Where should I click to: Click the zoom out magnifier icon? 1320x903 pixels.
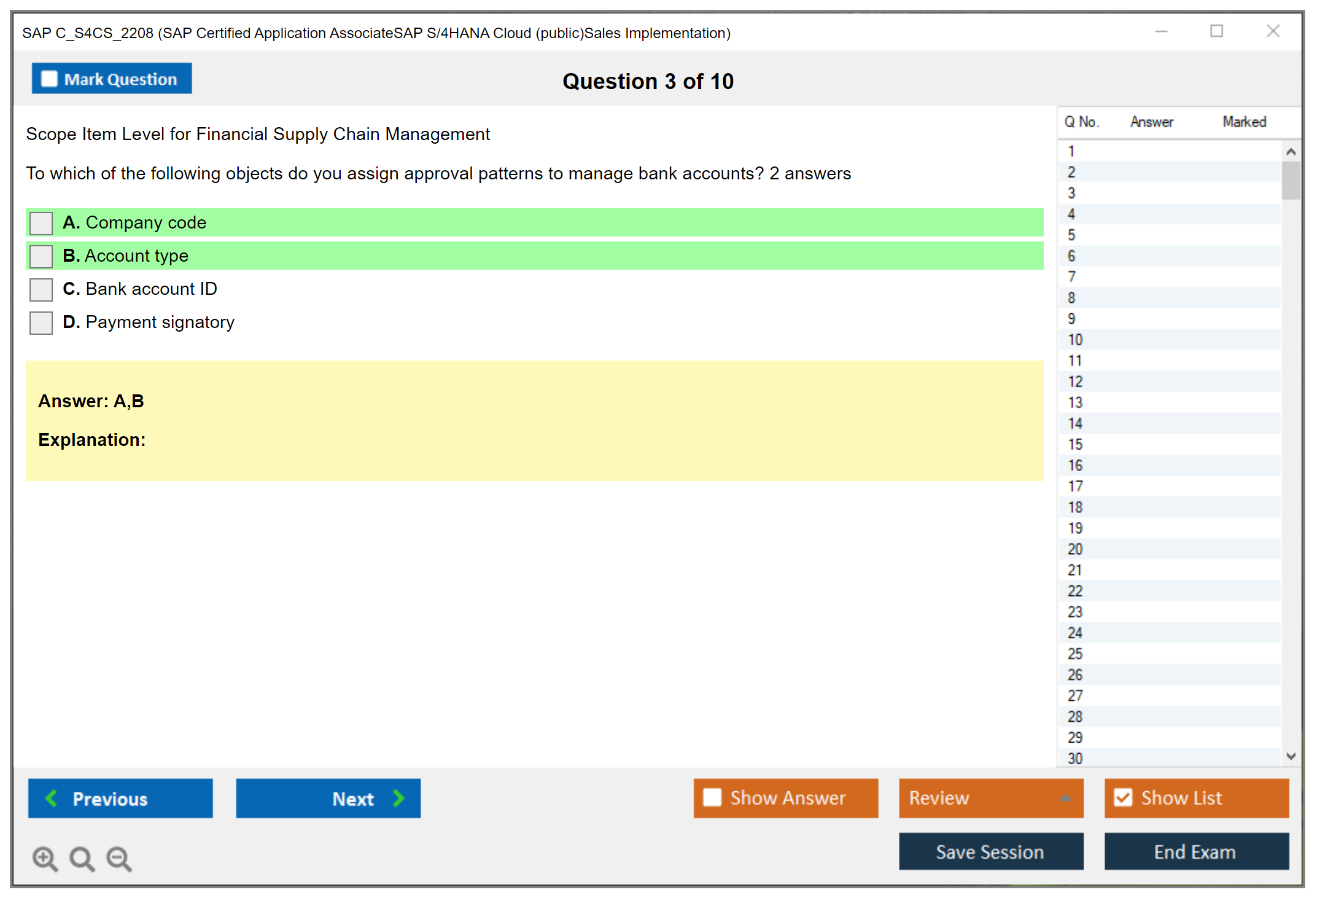pyautogui.click(x=119, y=859)
